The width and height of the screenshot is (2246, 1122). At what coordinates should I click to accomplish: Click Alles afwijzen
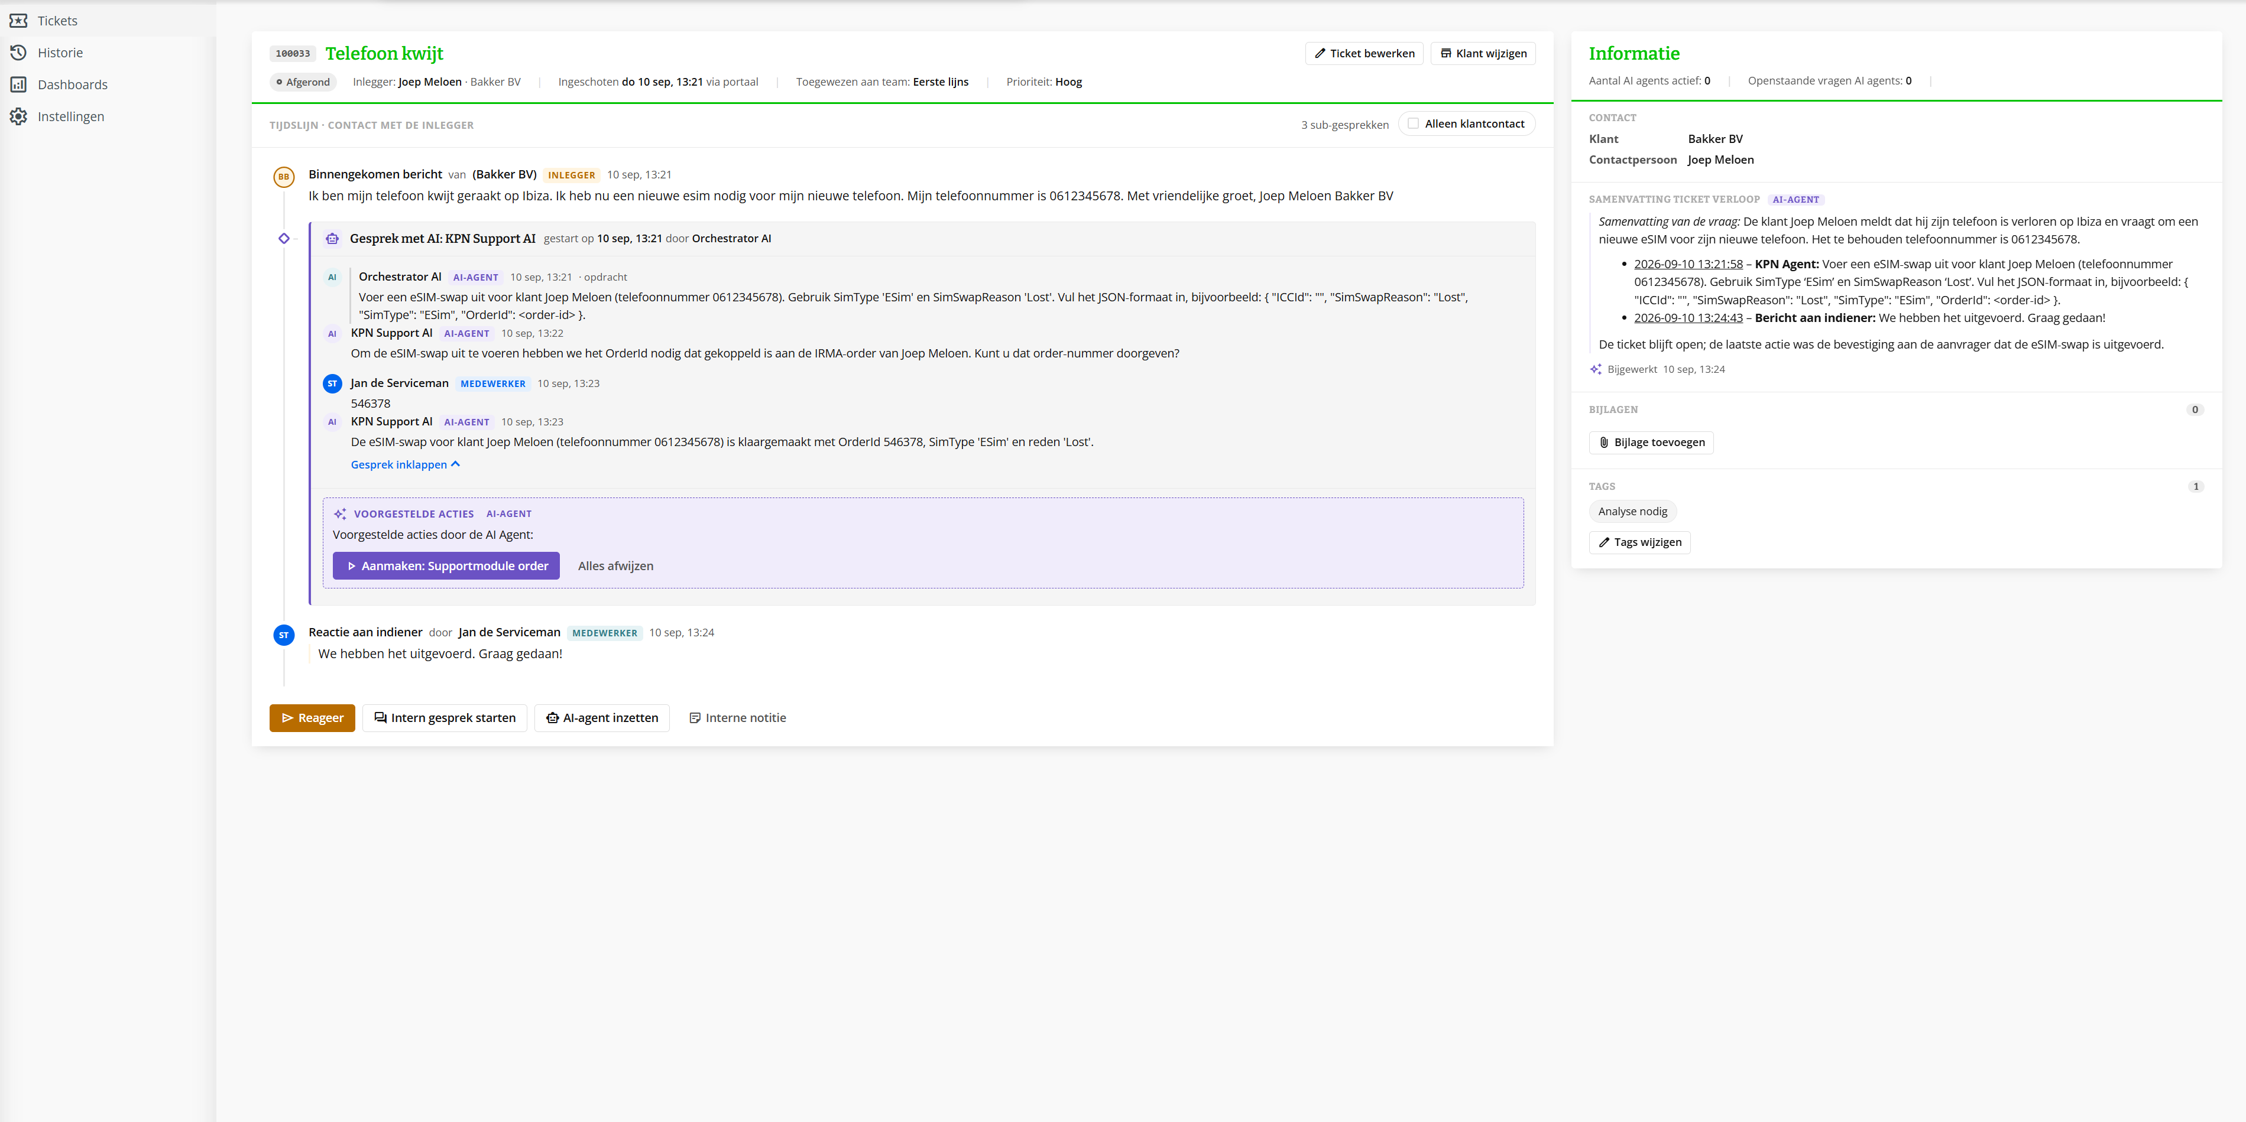coord(615,566)
